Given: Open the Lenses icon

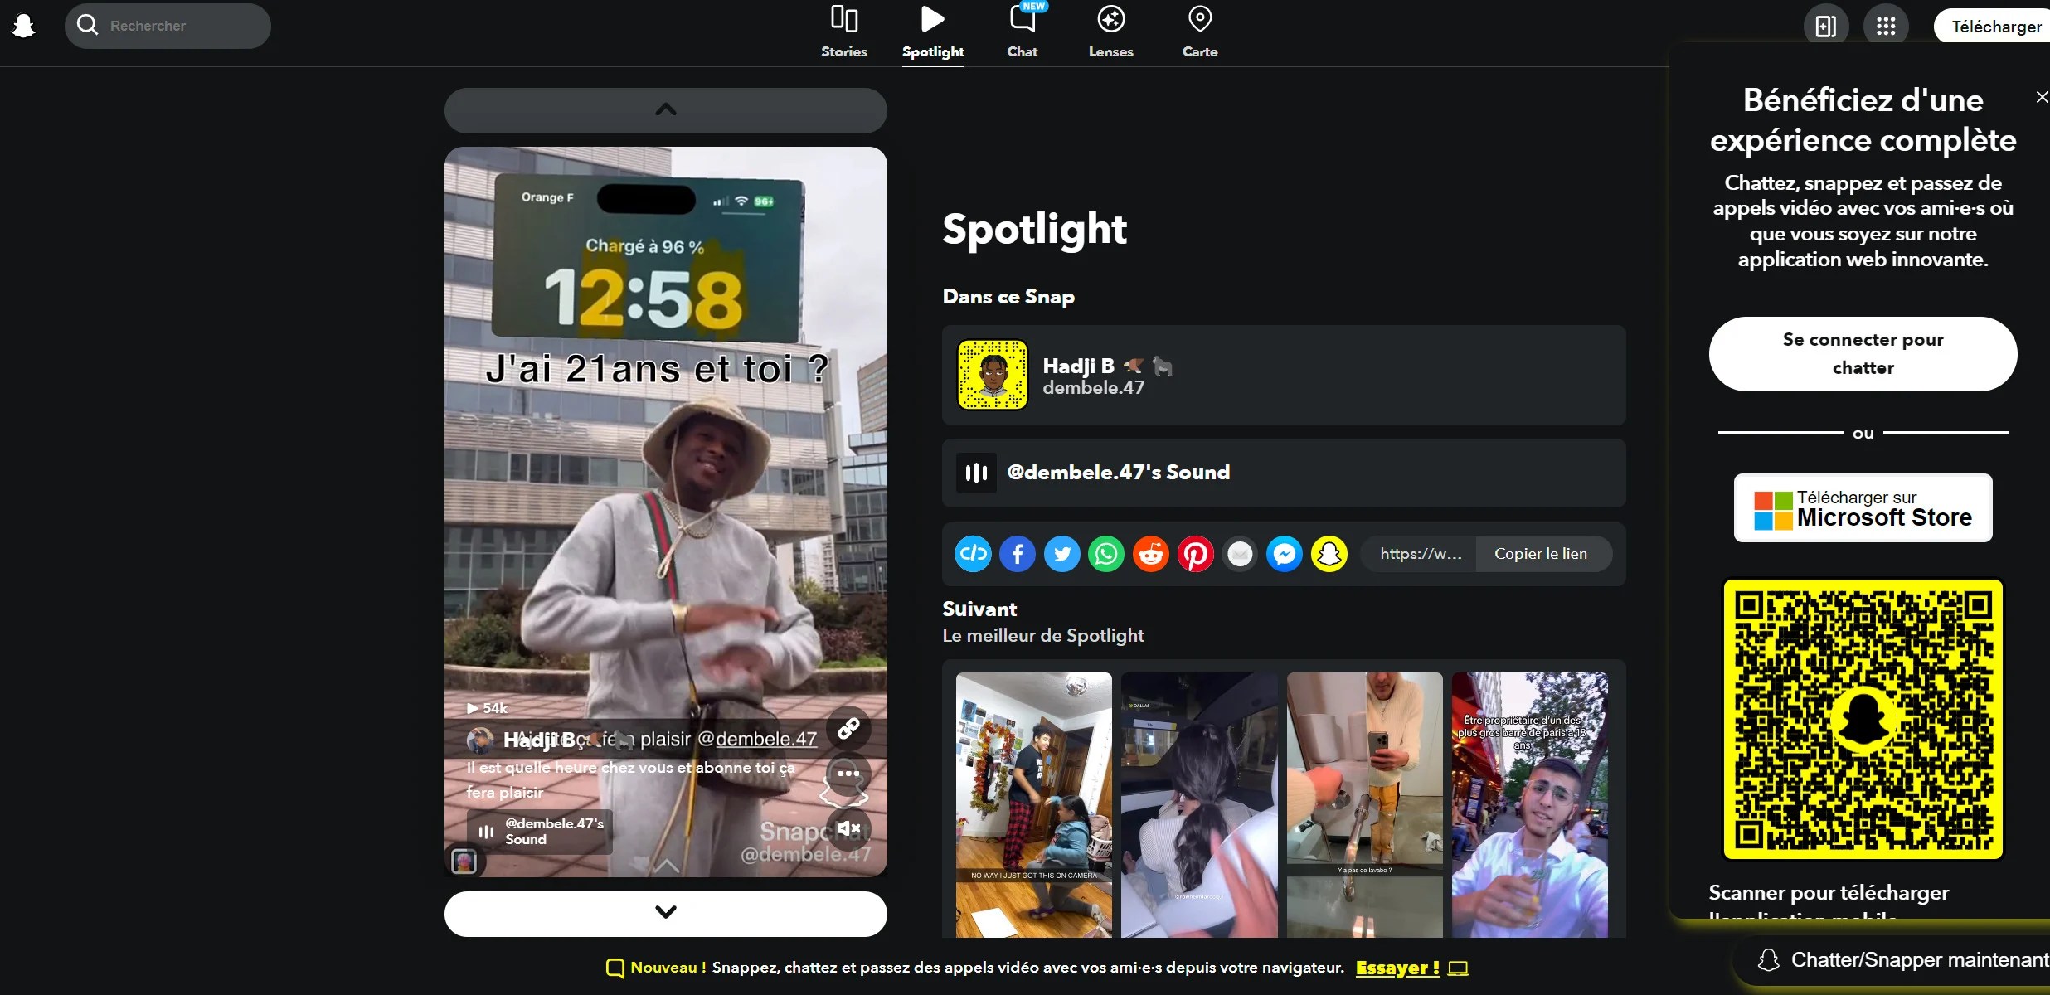Looking at the screenshot, I should [1110, 18].
